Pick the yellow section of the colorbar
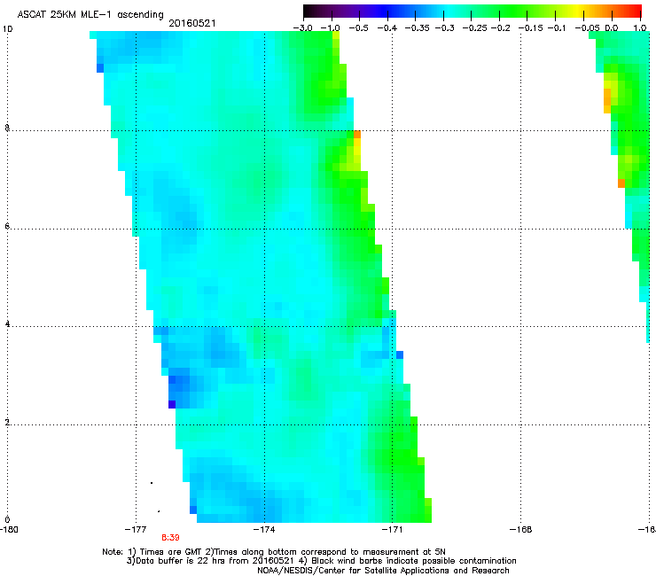The height and width of the screenshot is (576, 656). (x=577, y=11)
